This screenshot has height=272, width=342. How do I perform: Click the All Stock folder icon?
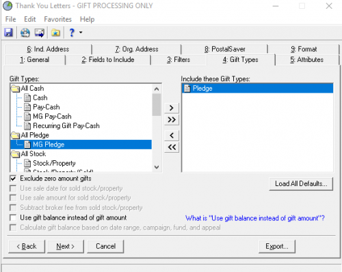point(15,154)
